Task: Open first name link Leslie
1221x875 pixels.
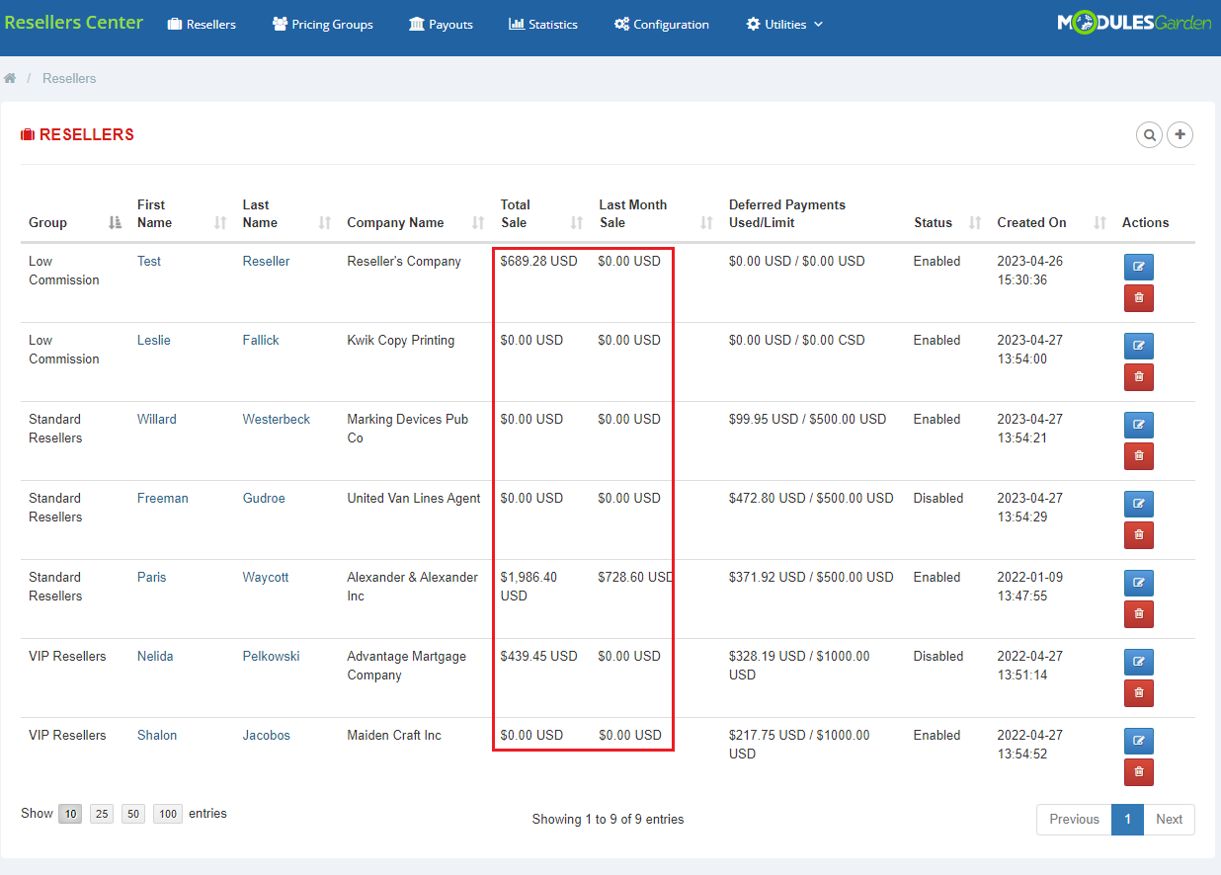Action: (154, 341)
